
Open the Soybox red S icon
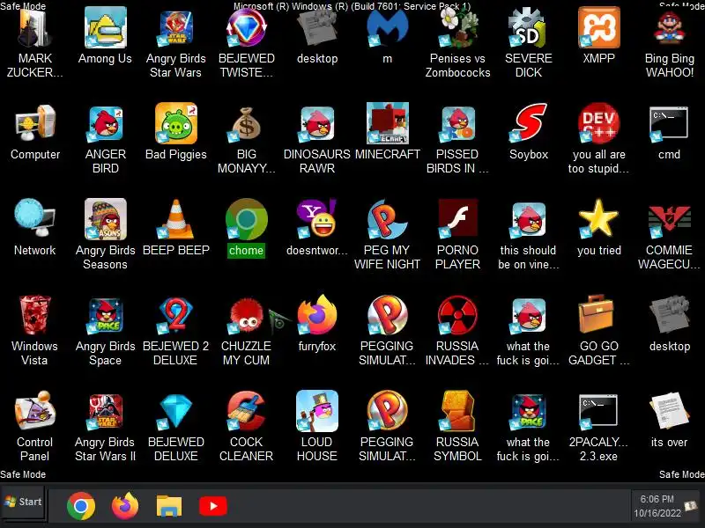528,123
